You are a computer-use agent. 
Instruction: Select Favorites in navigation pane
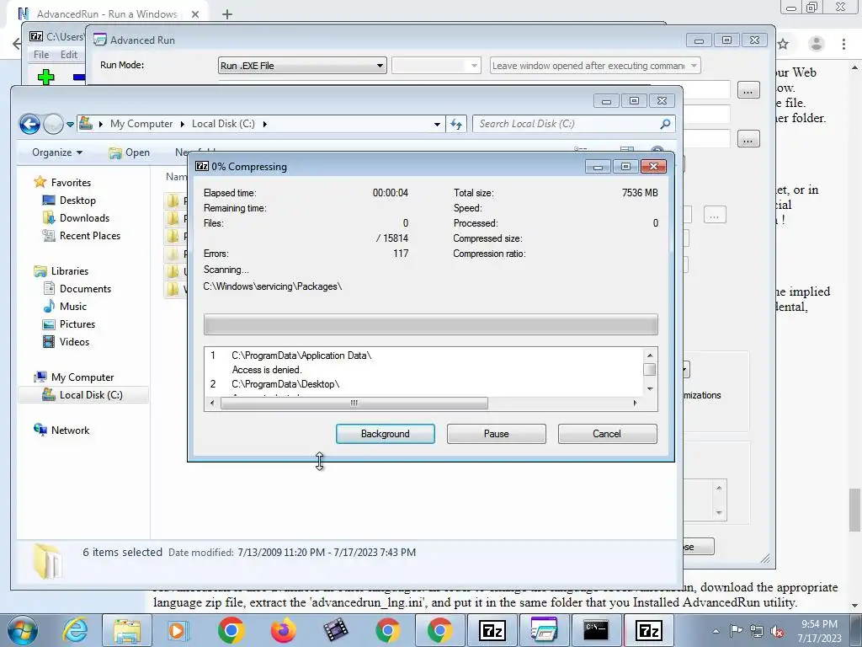click(x=71, y=183)
